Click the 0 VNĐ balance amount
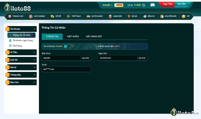The image size is (201, 119). 137,5
